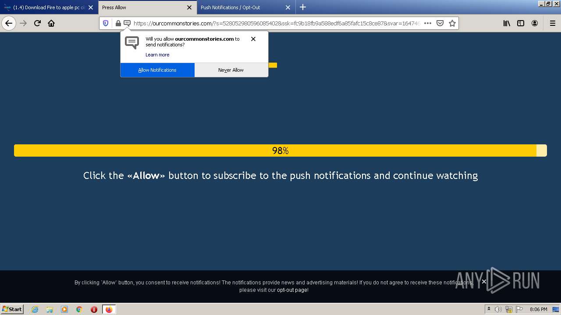Click notification permission icon in address bar
Screen dimensions: 561x315
point(127,23)
